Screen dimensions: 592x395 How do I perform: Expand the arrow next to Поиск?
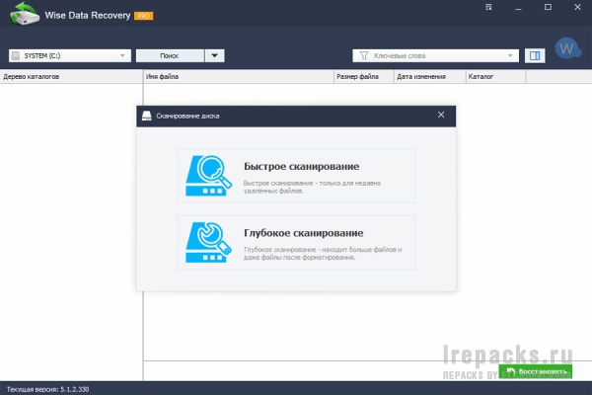[x=214, y=55]
